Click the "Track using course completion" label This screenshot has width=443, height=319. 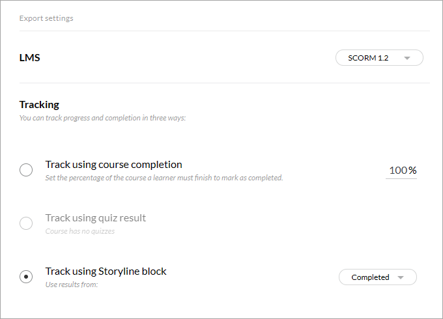[x=113, y=165]
